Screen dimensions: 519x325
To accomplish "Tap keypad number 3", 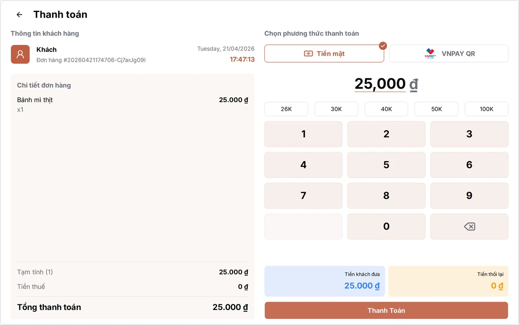I will [x=469, y=134].
